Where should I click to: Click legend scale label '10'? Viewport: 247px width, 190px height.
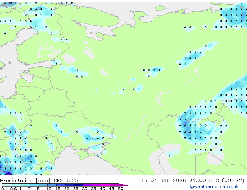(49, 188)
